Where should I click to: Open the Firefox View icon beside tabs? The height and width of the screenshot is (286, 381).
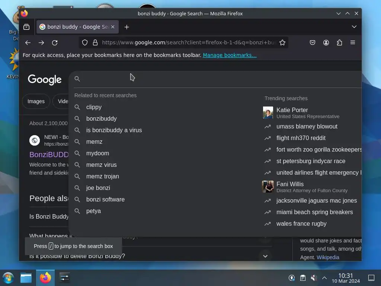(x=26, y=27)
